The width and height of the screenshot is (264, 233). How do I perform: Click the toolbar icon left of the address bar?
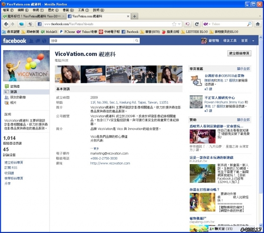coord(31,24)
